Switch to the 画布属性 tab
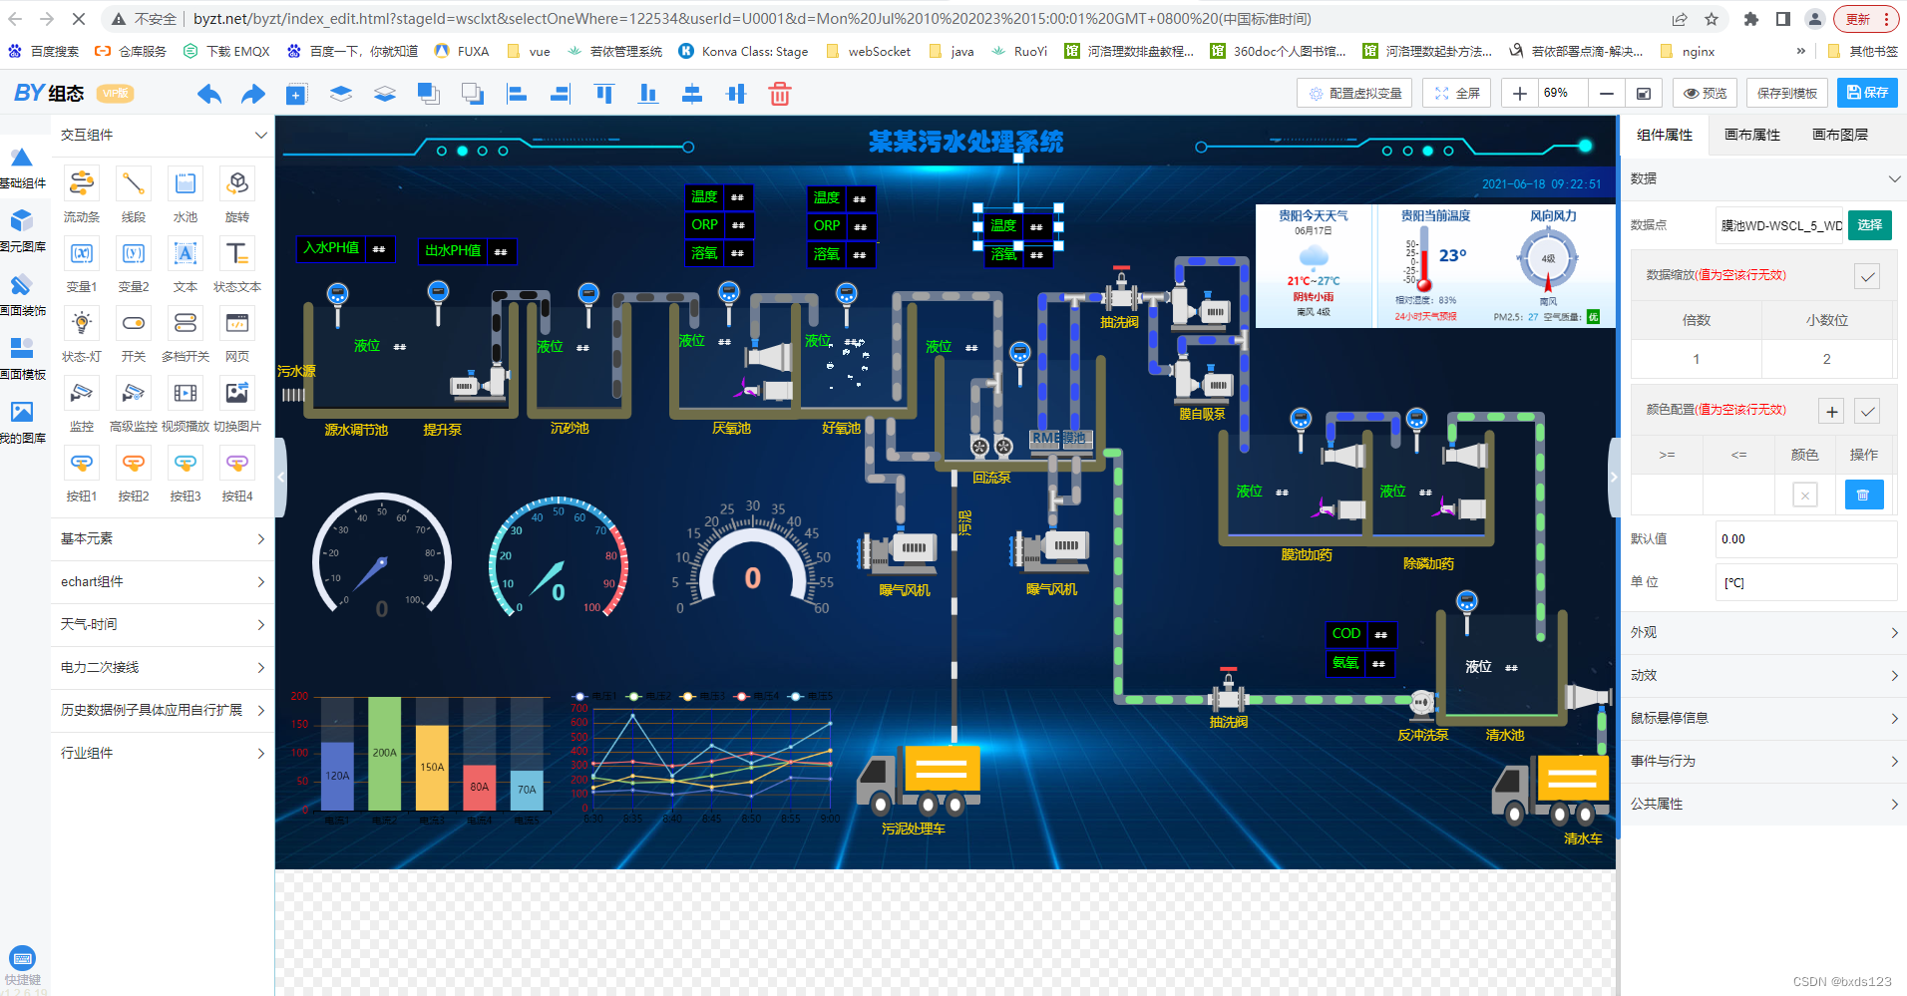This screenshot has width=1907, height=996. [x=1752, y=135]
